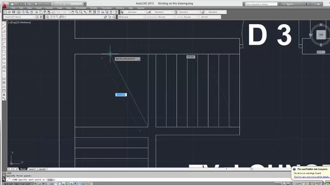Click the TOP face of the ViewCube
The width and height of the screenshot is (330, 185).
[321, 35]
